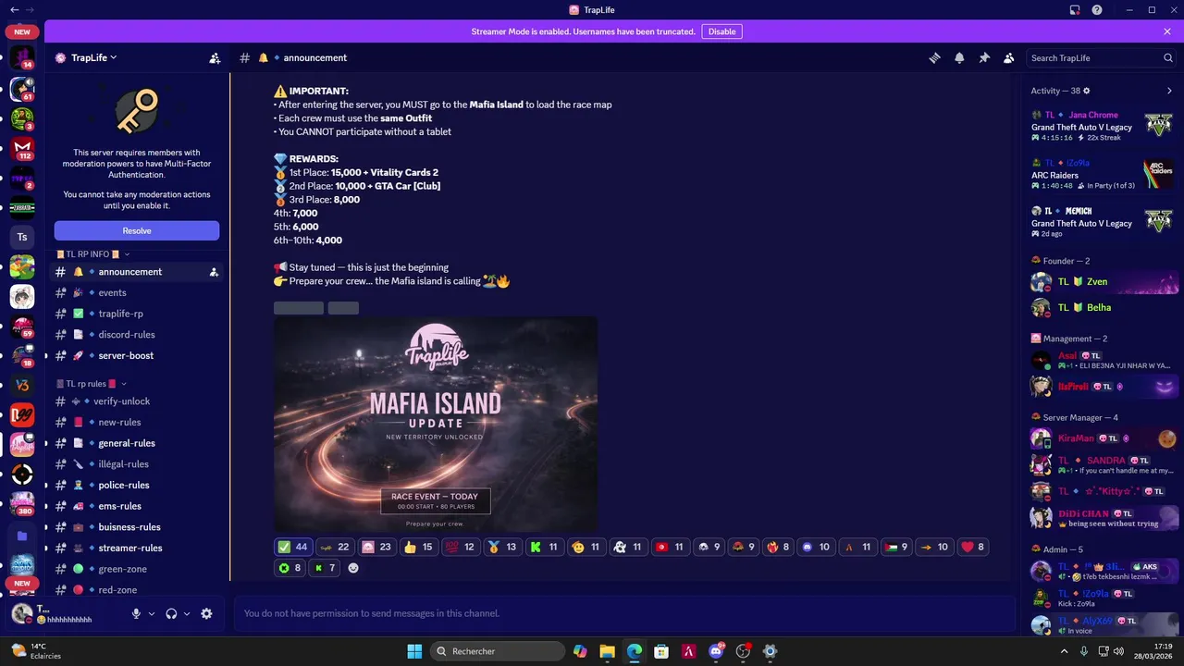The width and height of the screenshot is (1184, 666).
Task: Select the green-zone channel
Action: click(x=137, y=569)
